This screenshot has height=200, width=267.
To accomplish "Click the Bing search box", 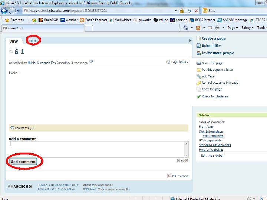I will point(234,11).
